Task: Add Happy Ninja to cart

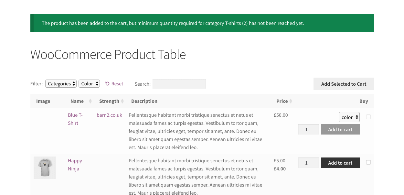Action: pyautogui.click(x=340, y=163)
